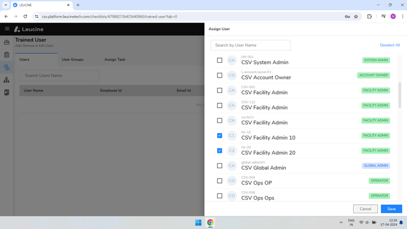Screen dimensions: 407x229
Task: Open the clipboard checklist icon in sidebar
Action: (x=7, y=55)
